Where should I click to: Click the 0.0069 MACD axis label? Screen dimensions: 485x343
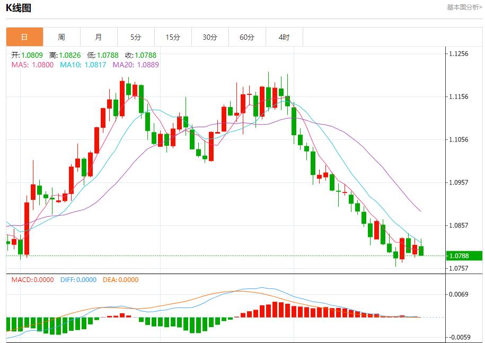click(x=458, y=294)
